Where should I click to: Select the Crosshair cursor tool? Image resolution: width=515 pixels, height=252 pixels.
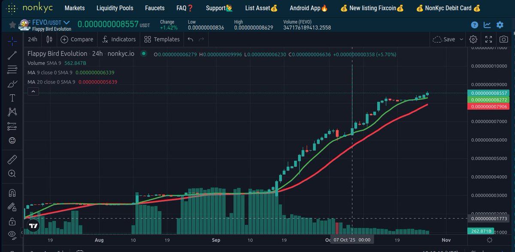12,42
